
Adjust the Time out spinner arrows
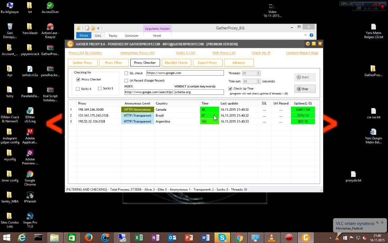(x=258, y=81)
